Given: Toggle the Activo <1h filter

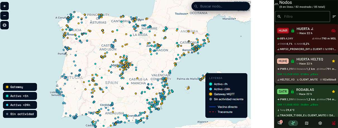Looking at the screenshot, I should tap(20, 96).
